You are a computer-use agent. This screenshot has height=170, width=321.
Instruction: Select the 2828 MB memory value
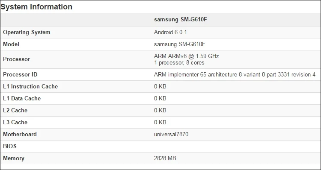click(165, 158)
